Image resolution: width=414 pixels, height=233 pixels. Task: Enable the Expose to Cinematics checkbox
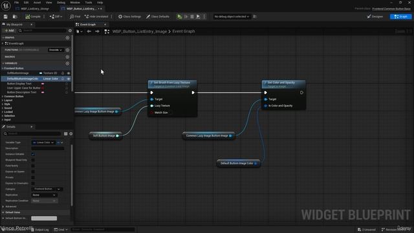33,183
